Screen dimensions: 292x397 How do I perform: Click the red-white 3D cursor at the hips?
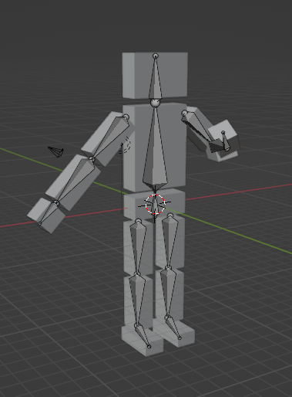(x=155, y=205)
